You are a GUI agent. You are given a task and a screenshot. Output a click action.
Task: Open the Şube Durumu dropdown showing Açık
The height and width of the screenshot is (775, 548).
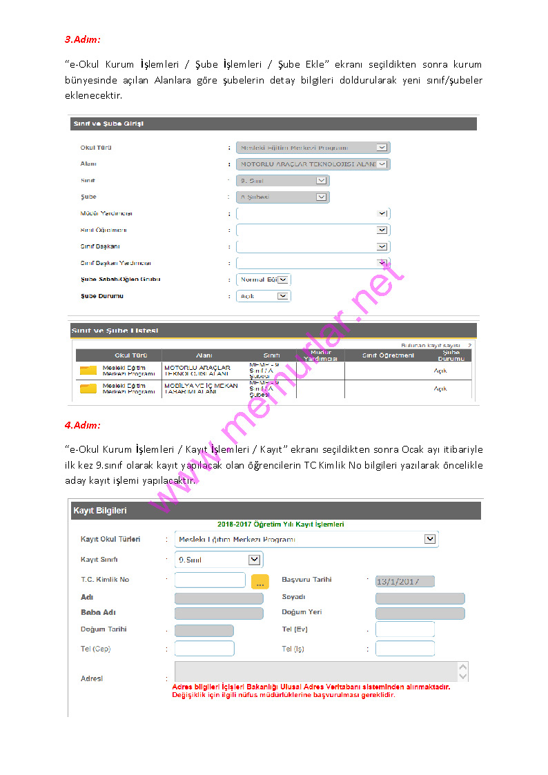pos(264,296)
